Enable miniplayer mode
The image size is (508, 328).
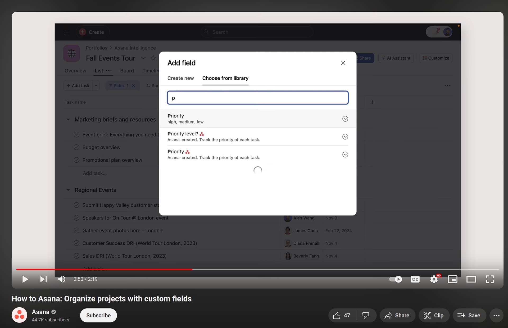[452, 279]
